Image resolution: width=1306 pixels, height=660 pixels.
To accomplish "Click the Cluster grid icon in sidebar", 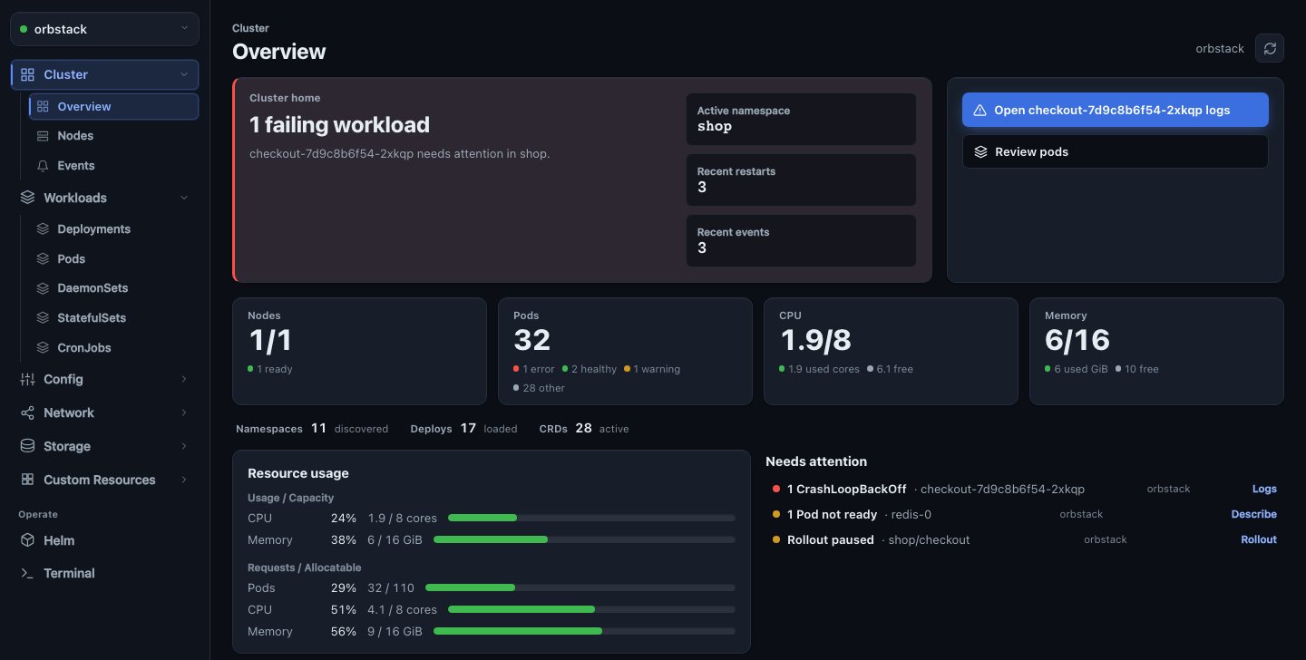I will [27, 74].
